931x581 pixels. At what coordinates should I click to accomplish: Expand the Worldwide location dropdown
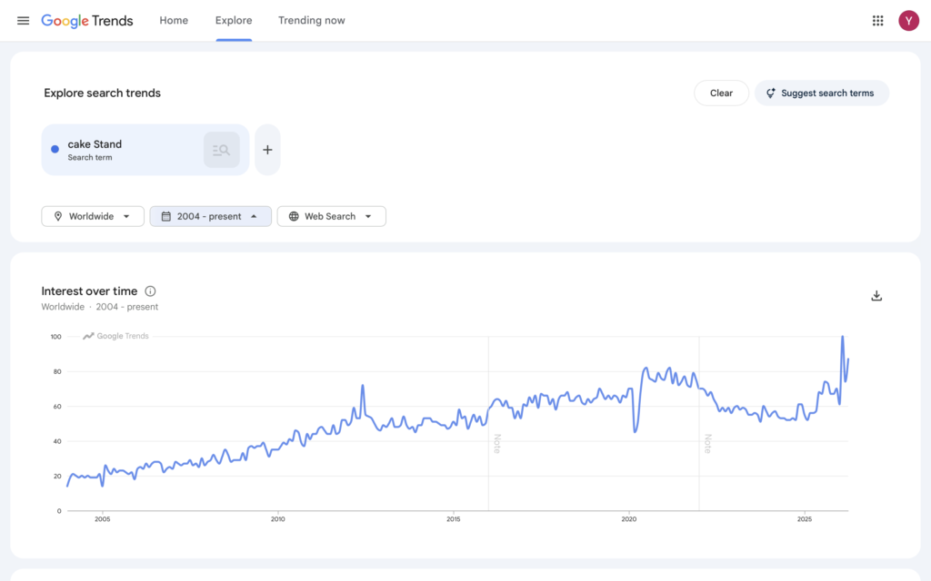pyautogui.click(x=93, y=216)
